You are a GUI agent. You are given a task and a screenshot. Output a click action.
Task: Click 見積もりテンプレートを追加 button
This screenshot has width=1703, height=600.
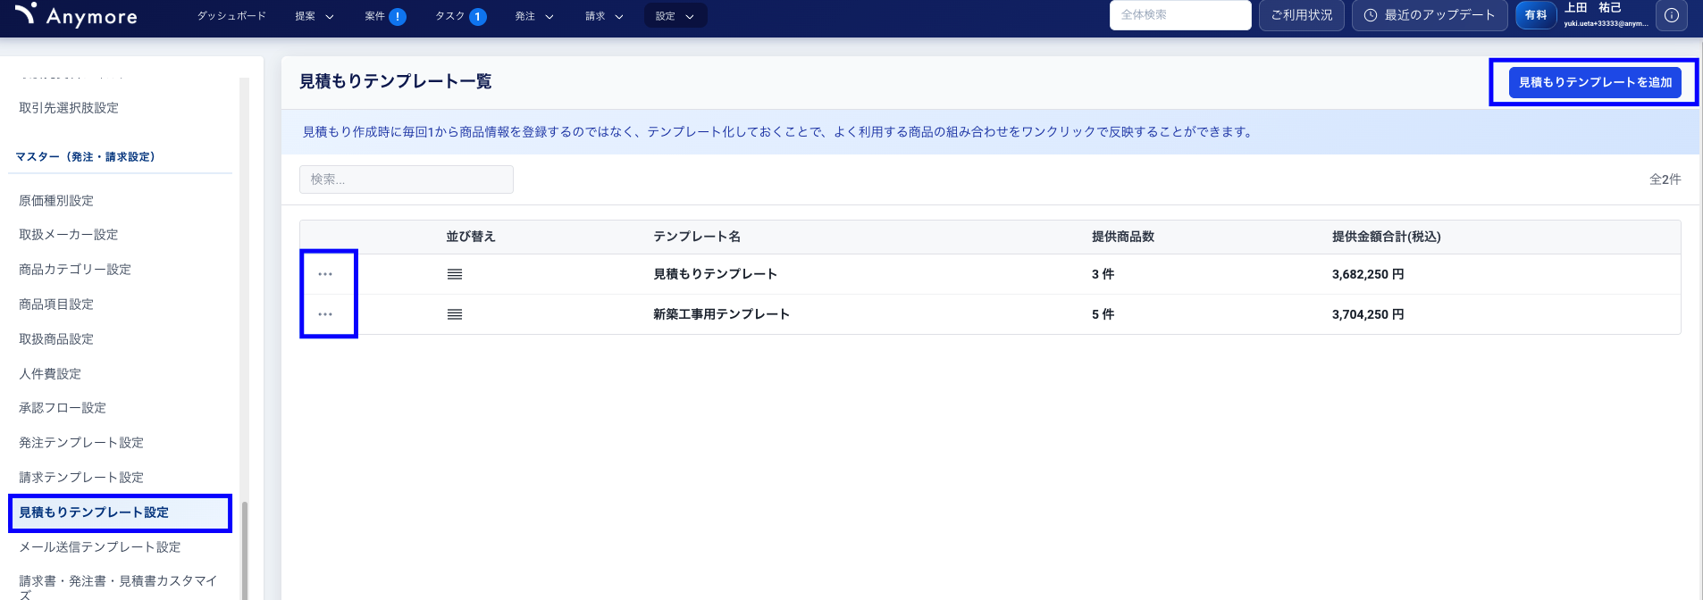1595,82
